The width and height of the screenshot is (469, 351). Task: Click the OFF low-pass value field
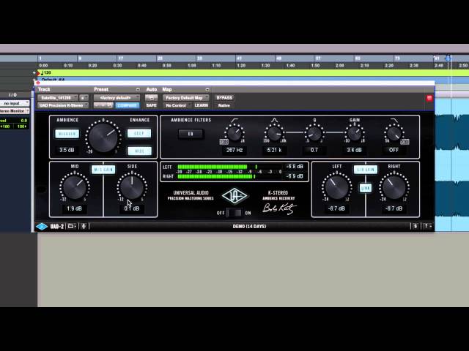[394, 150]
